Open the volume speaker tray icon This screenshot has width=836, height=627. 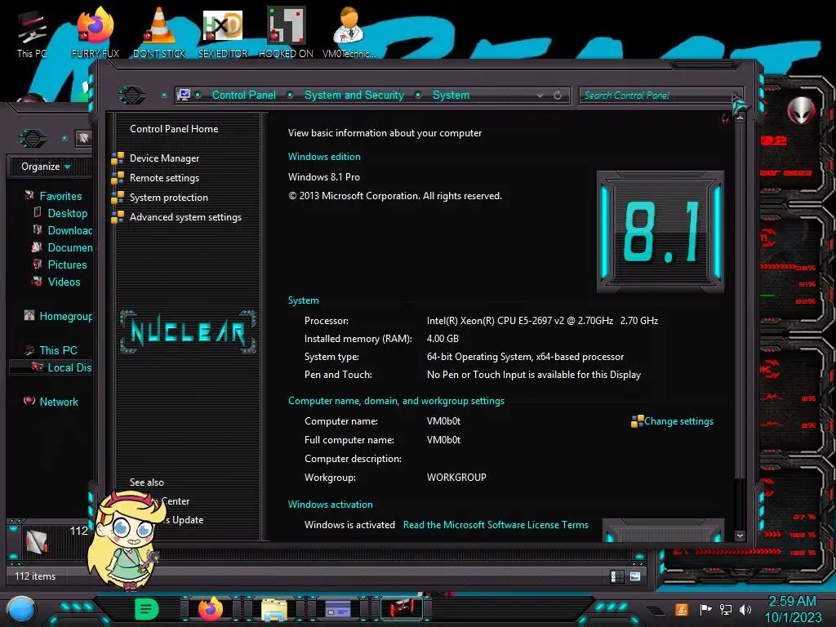click(745, 609)
